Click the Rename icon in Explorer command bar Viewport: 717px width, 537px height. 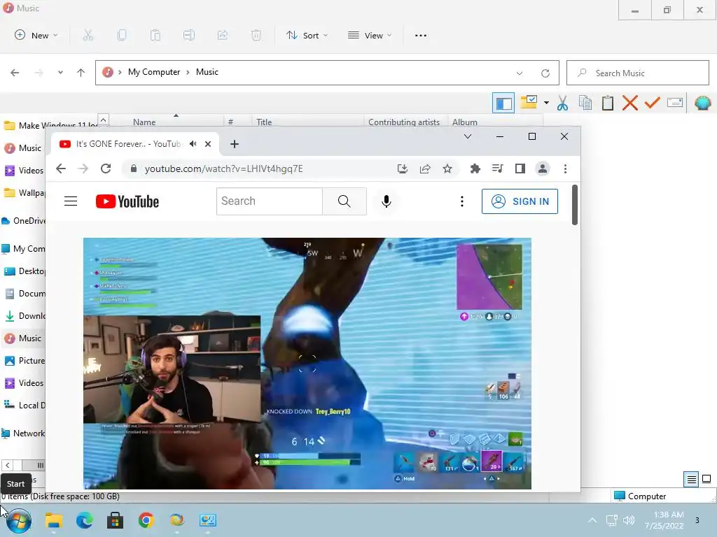pos(189,35)
